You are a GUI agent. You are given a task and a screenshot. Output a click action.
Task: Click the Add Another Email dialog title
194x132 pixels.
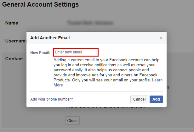click(x=50, y=38)
